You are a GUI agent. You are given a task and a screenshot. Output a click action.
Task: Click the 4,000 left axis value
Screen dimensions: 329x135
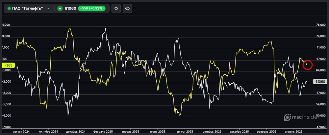coord(7,25)
